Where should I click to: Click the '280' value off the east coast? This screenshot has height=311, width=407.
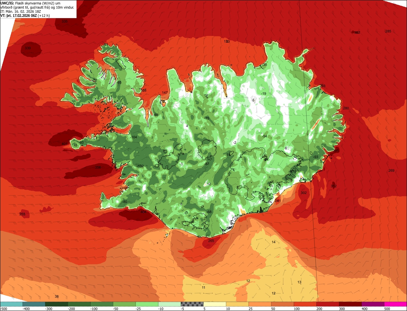(346, 108)
